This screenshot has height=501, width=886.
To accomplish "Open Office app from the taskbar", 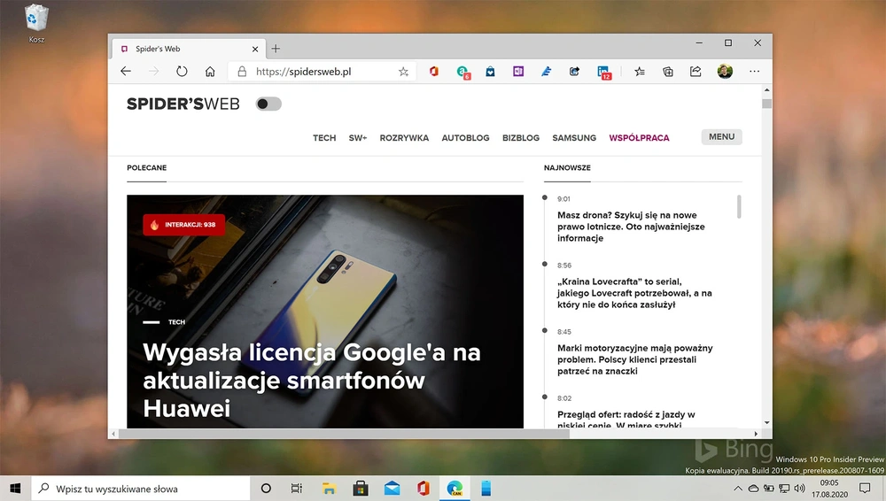I will (424, 489).
